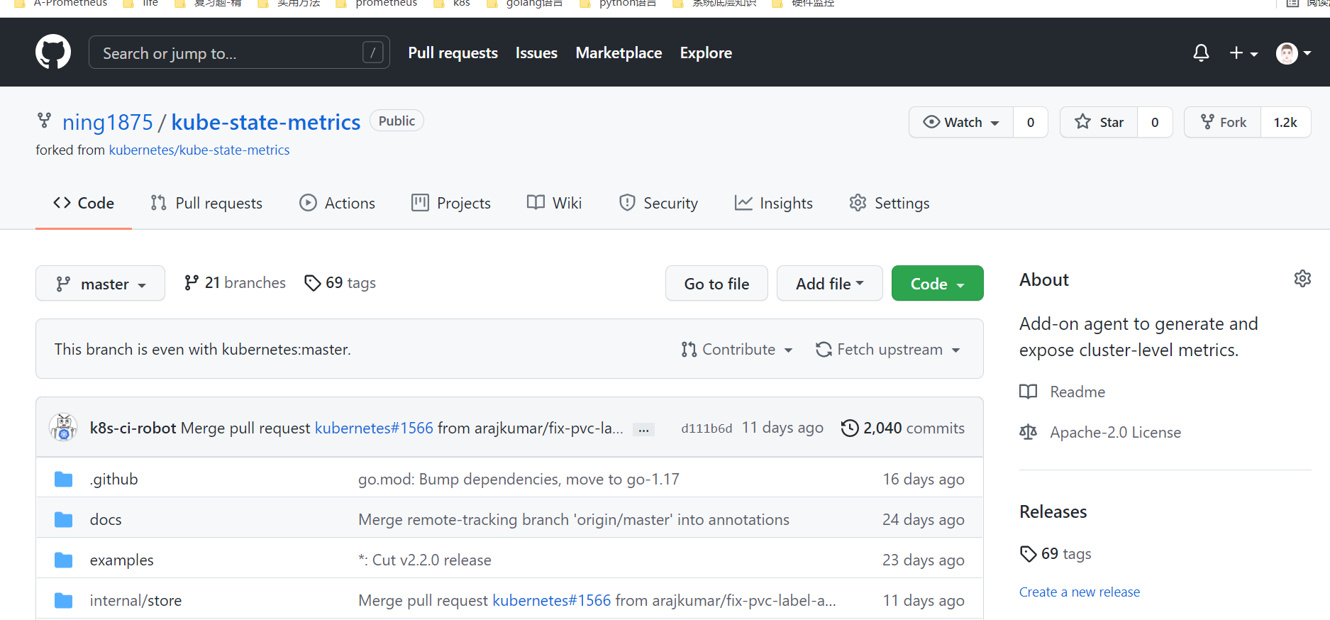Screen dimensions: 1330x620
Task: Open the kubernetes#1566 link in latest commit
Action: (374, 428)
